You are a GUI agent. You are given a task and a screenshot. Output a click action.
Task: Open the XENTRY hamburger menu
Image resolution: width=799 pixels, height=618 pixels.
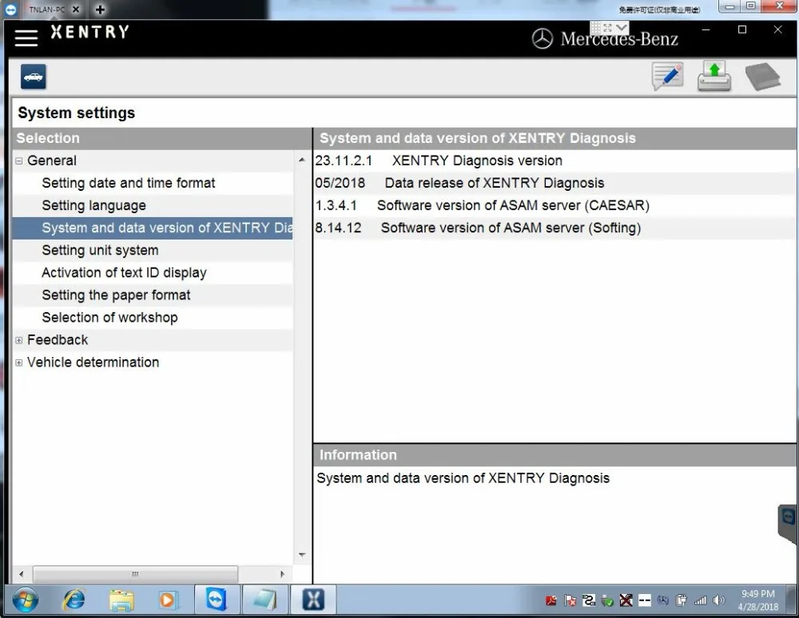click(26, 38)
